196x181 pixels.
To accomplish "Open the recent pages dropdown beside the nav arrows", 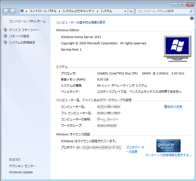I will [x=17, y=11].
